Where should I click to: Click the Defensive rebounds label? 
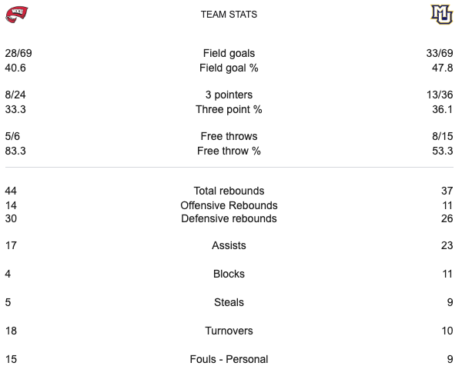229,218
